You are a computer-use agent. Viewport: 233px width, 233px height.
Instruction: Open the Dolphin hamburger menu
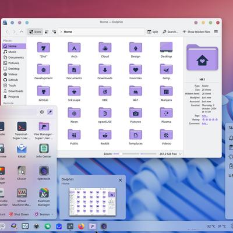216,31
